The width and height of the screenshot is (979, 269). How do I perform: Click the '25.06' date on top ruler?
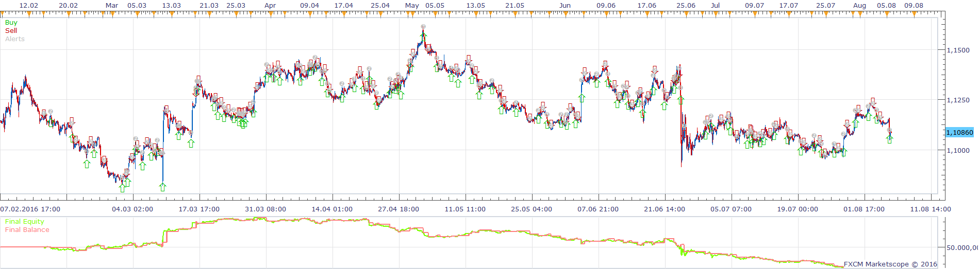tap(686, 5)
